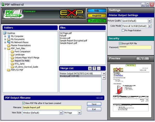The width and height of the screenshot is (155, 122).
Task: Click the My Network Places icon
Action: click(x=9, y=42)
